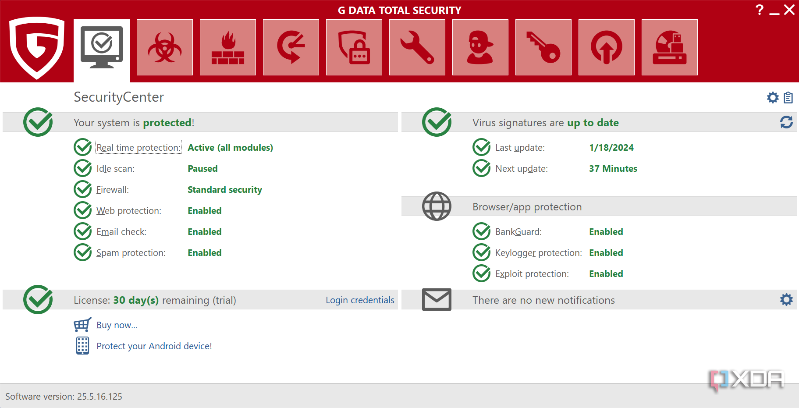Open Idle scan options

pos(116,169)
